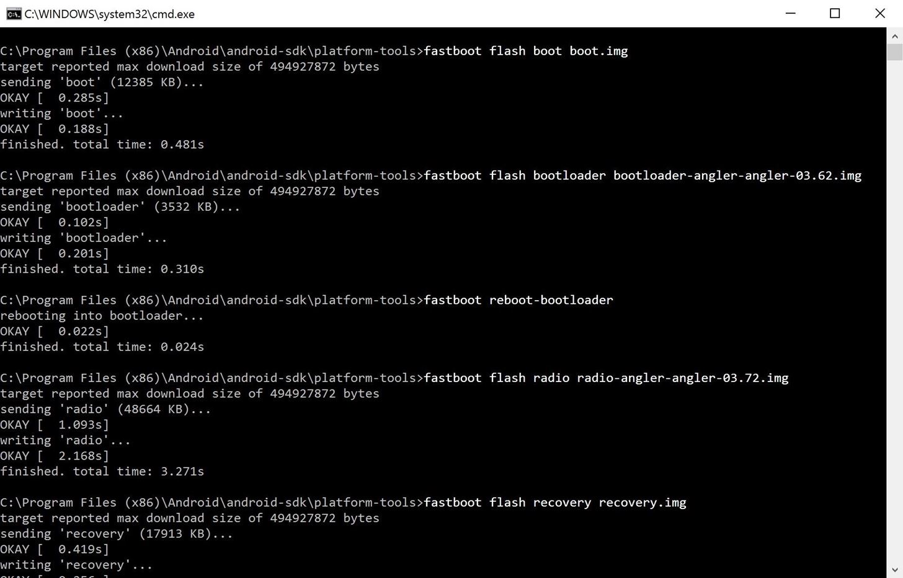The height and width of the screenshot is (578, 903).
Task: Select the fastboot flash recovery recovery.img command
Action: [x=555, y=502]
